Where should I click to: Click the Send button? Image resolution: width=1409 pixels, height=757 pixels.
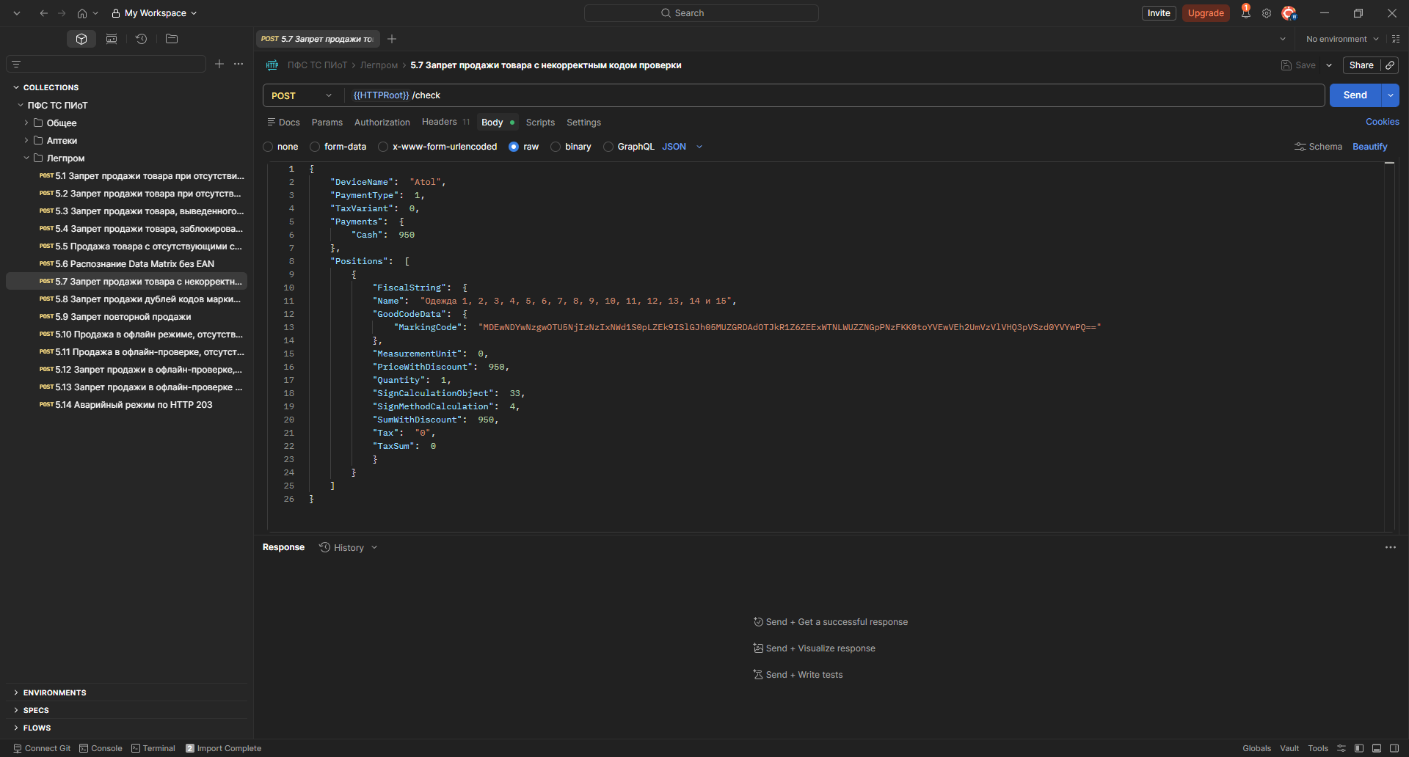point(1355,95)
